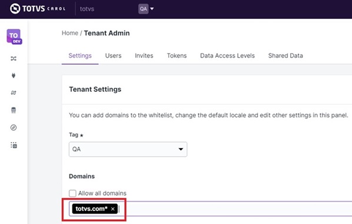Image resolution: width=352 pixels, height=224 pixels.
Task: Open the QA environment switcher in header
Action: pyautogui.click(x=146, y=9)
